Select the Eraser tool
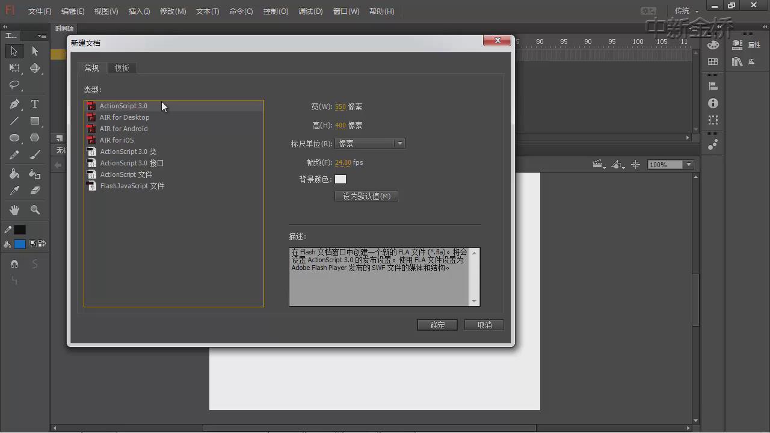Image resolution: width=770 pixels, height=433 pixels. [x=35, y=191]
